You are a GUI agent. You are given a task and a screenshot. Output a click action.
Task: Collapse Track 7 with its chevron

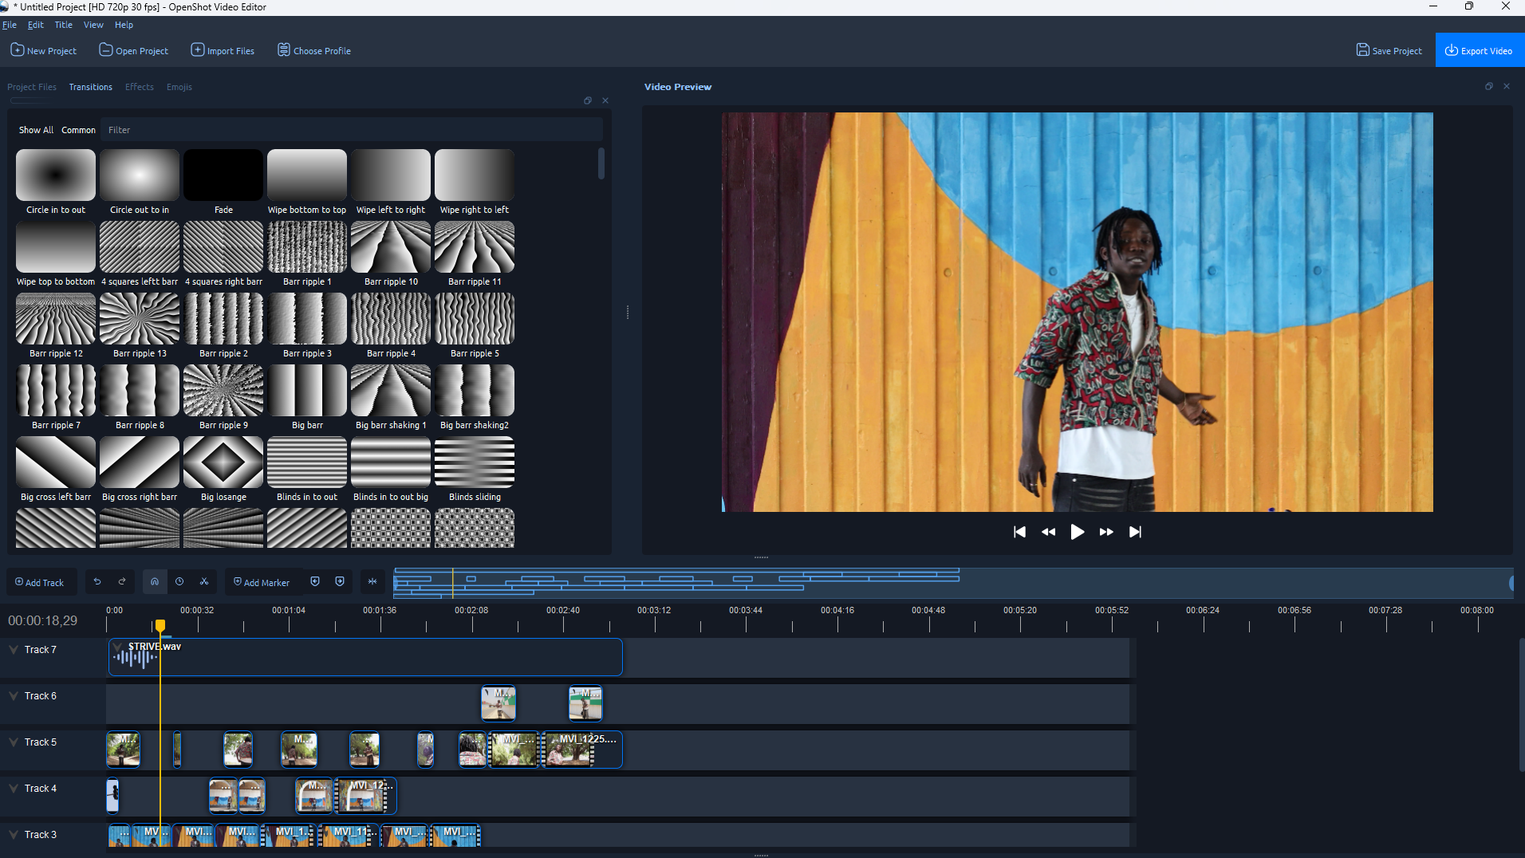point(14,650)
